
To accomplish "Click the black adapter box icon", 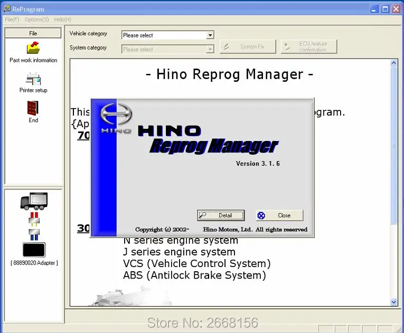I will tap(34, 250).
